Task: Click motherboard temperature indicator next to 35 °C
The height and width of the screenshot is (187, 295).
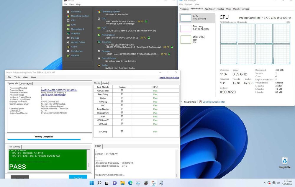Action: [x=149, y=38]
